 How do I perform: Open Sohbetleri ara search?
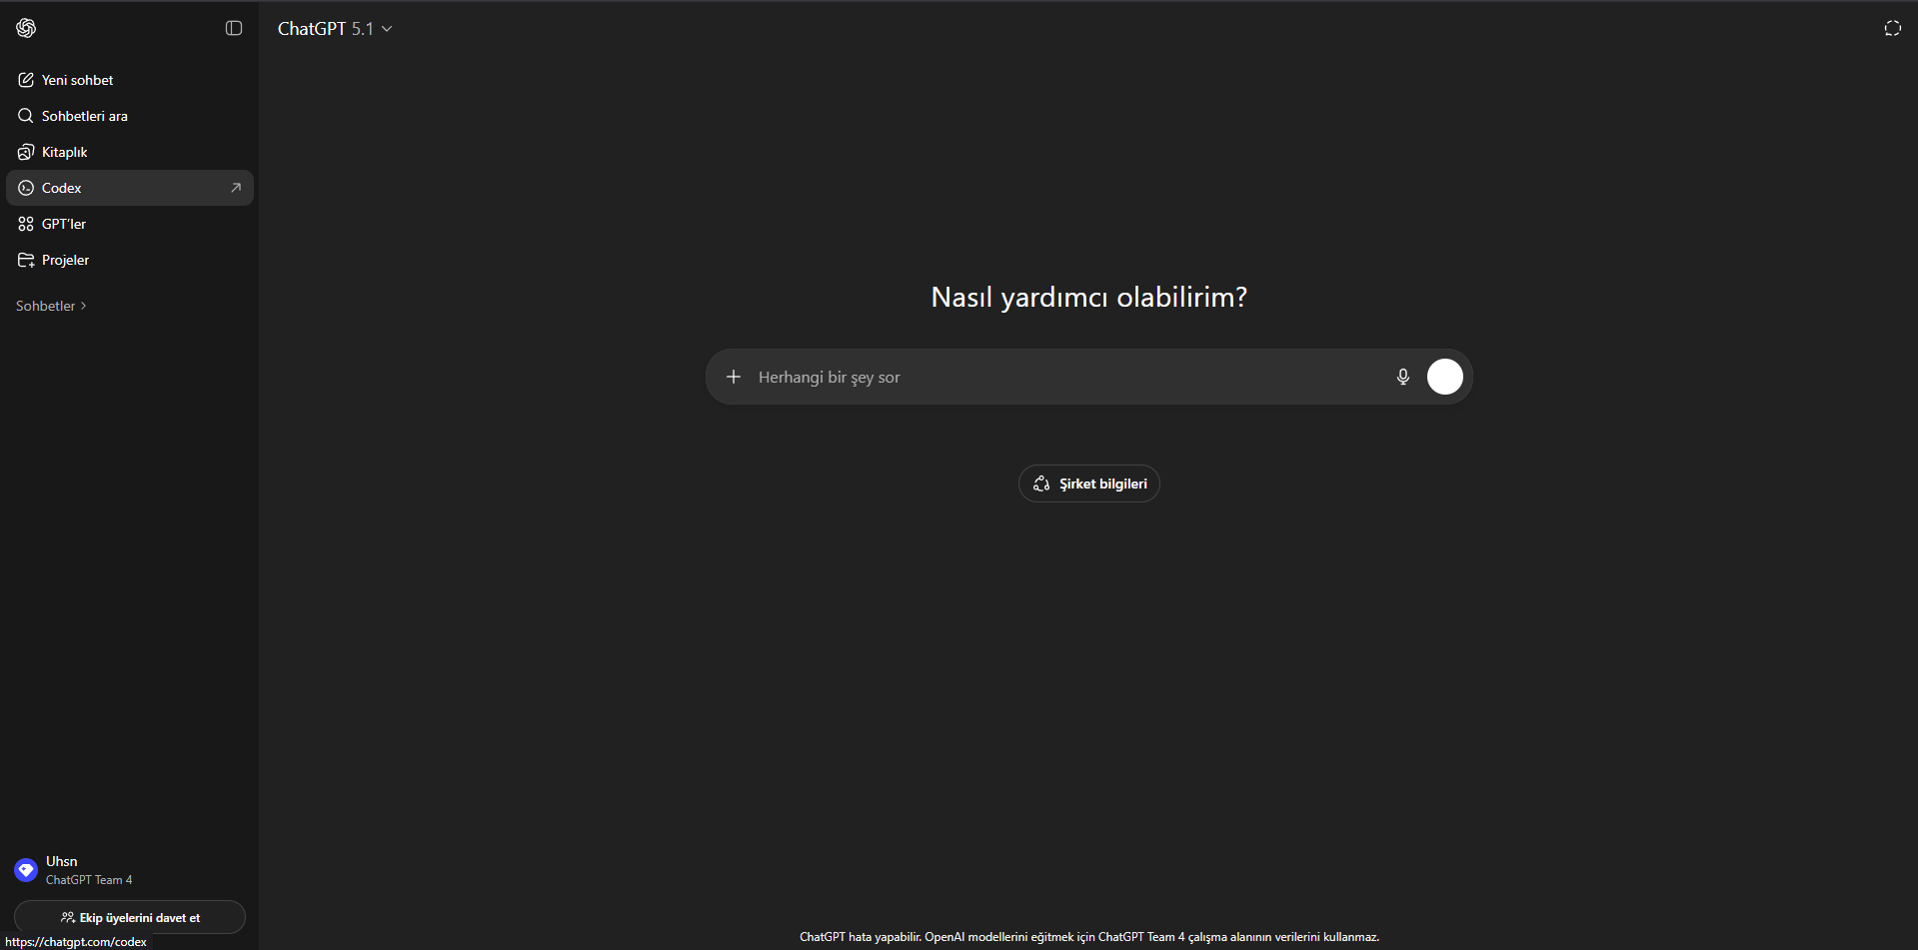[85, 116]
